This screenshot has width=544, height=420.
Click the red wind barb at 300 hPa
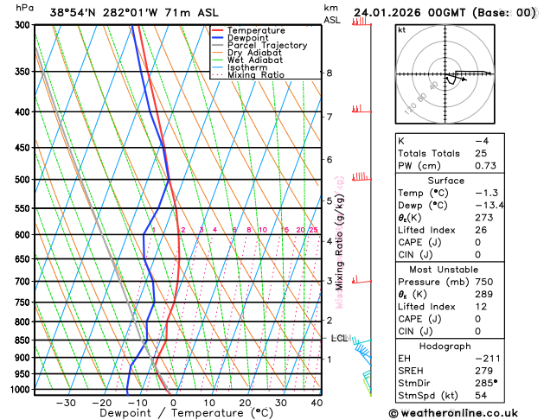(362, 22)
